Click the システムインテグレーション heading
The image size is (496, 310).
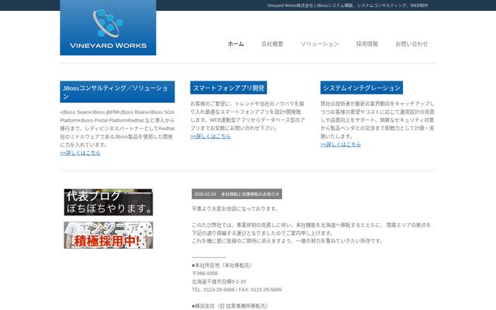point(362,88)
